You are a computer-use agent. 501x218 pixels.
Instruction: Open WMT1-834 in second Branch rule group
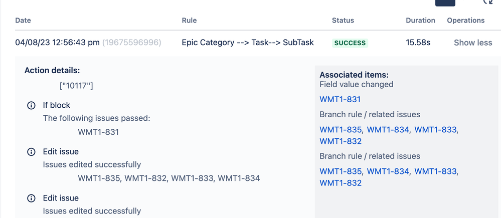(x=388, y=171)
